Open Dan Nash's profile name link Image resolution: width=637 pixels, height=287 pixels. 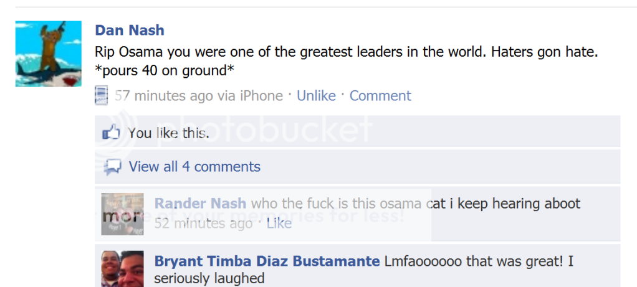tap(130, 30)
